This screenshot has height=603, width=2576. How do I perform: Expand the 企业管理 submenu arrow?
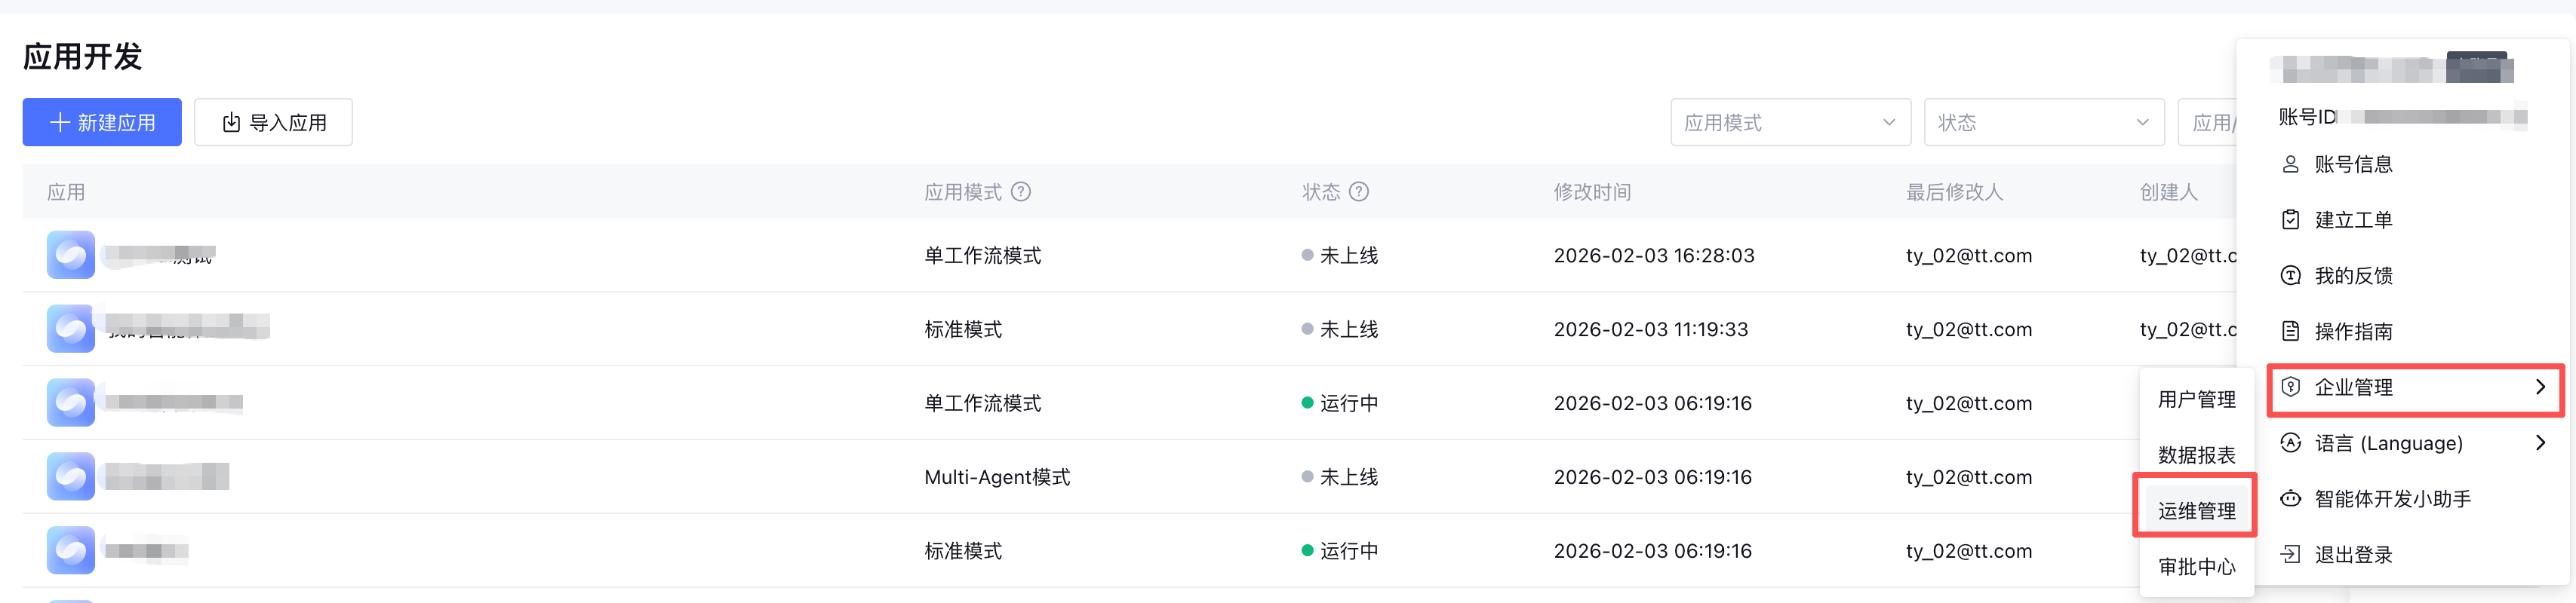pyautogui.click(x=2540, y=387)
